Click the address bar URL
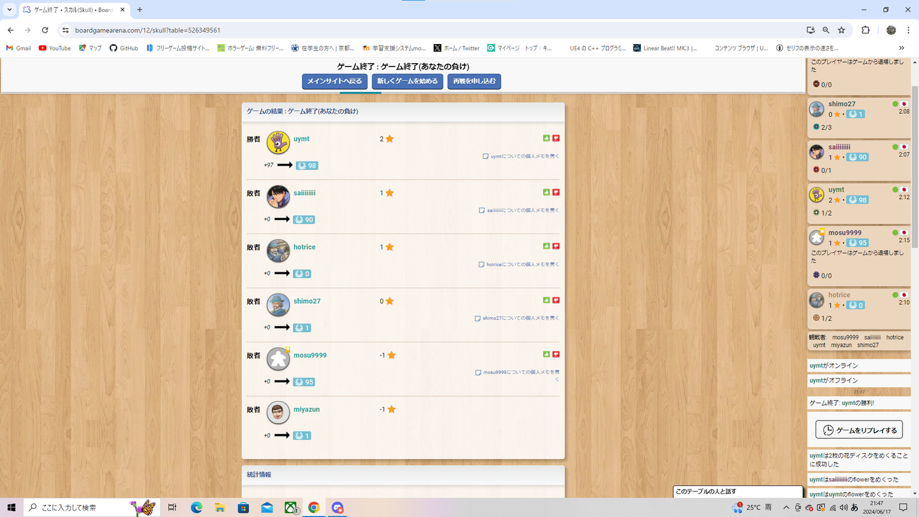 (147, 30)
